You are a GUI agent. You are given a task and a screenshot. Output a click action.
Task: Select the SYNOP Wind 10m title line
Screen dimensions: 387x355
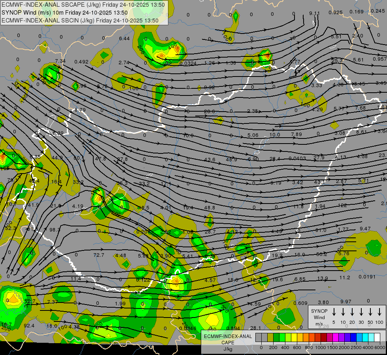tap(65, 13)
